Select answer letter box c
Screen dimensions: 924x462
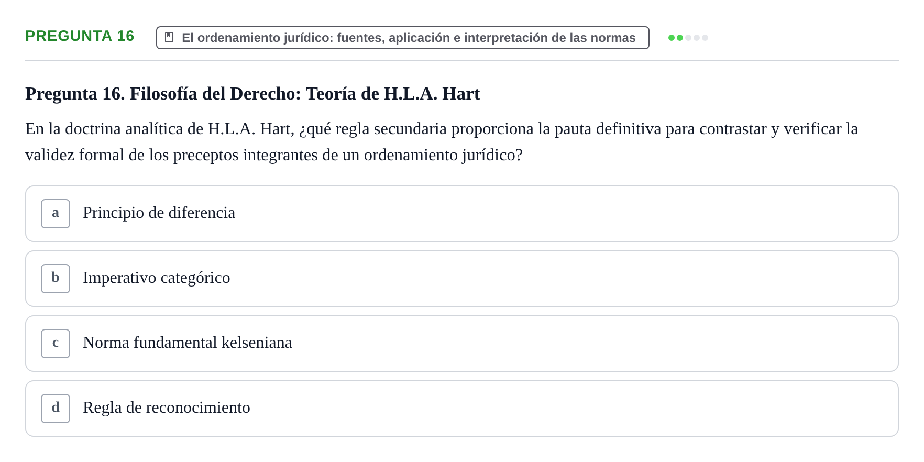click(x=56, y=344)
